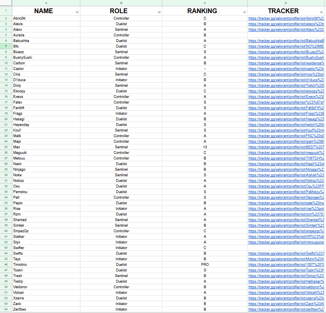
Task: Open Kouf tracker profile link
Action: pos(286,130)
